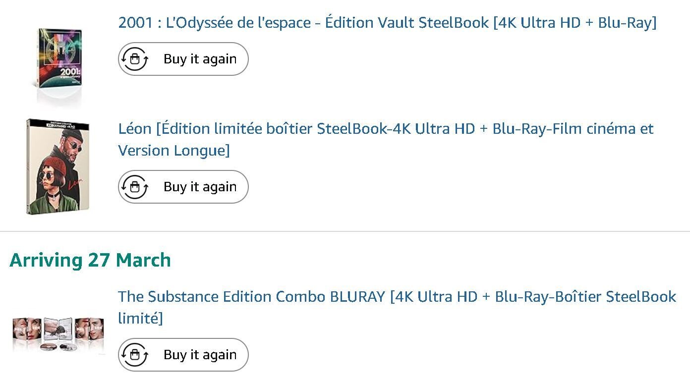Open the 2001 : L'Odyssée de l'espace link
The image size is (690, 383).
[387, 23]
